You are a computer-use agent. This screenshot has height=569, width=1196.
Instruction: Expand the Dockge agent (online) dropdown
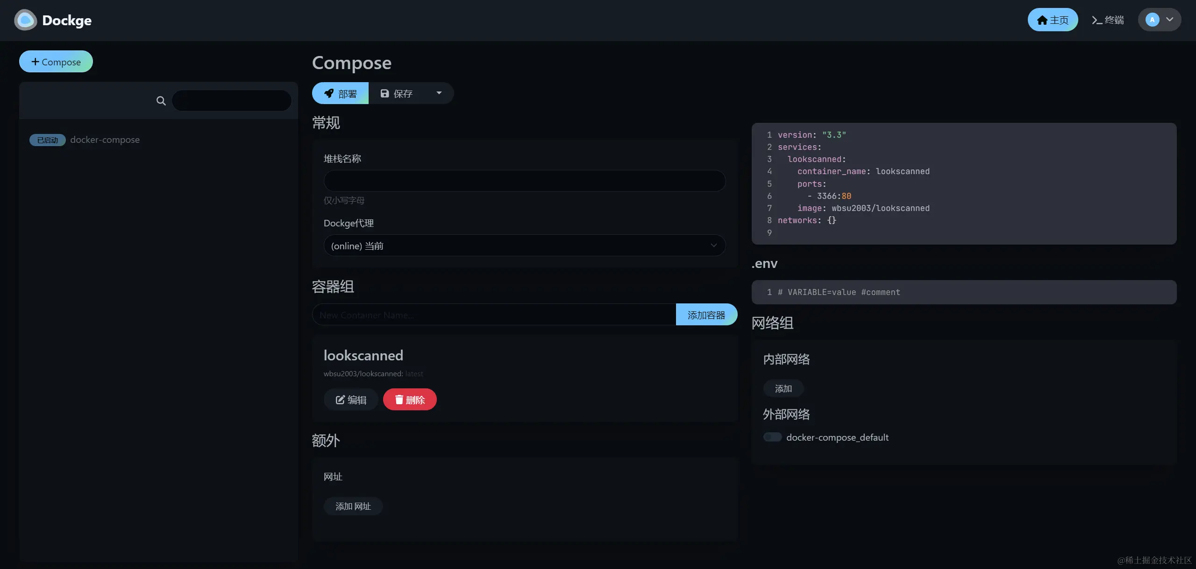click(x=524, y=246)
